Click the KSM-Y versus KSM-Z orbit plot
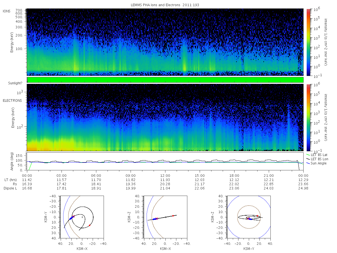 249,217
